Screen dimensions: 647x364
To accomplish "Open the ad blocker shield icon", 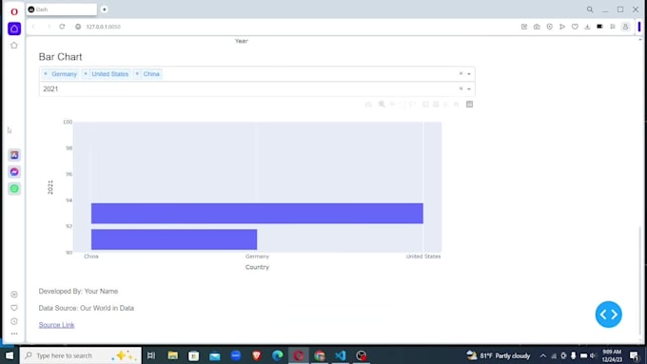I will click(550, 27).
